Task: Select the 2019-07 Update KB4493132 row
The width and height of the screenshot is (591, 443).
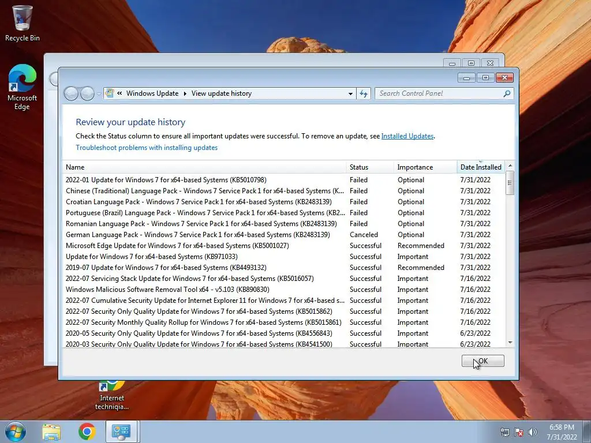Action: click(x=283, y=268)
